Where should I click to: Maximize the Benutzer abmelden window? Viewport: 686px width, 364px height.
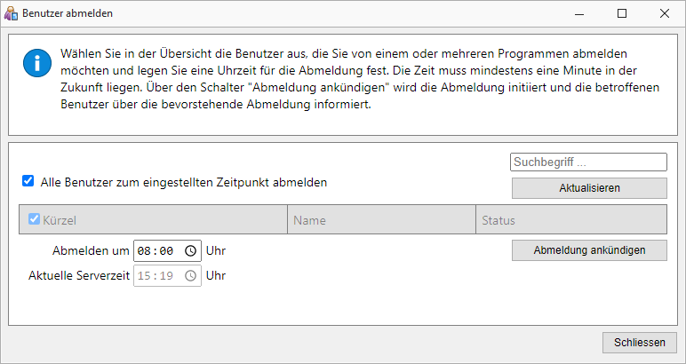(622, 13)
